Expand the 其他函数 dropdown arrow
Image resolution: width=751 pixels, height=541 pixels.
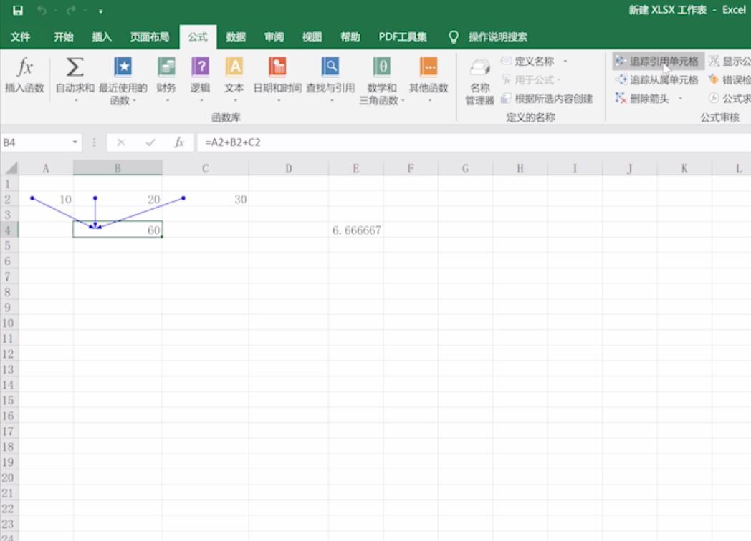430,100
